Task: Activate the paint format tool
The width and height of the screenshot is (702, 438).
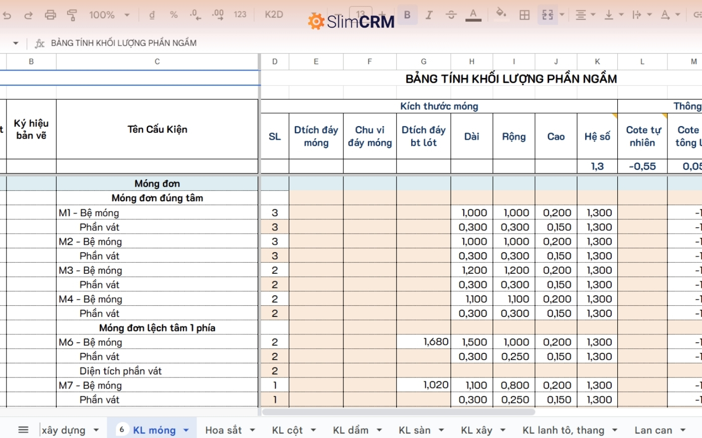Action: [x=72, y=15]
